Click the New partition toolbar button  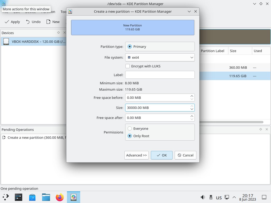pyautogui.click(x=53, y=22)
